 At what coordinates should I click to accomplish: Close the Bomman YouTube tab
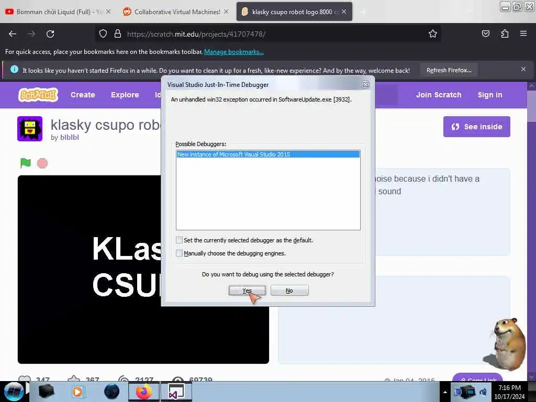point(108,12)
